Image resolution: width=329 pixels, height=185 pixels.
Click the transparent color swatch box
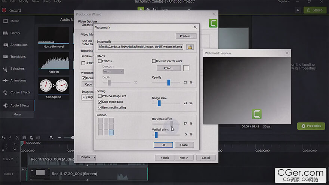(x=186, y=68)
